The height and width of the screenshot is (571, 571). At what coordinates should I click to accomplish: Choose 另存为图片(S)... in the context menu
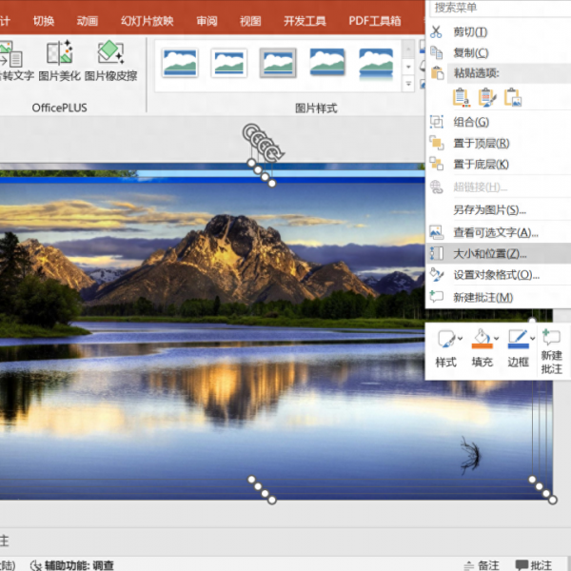[489, 209]
